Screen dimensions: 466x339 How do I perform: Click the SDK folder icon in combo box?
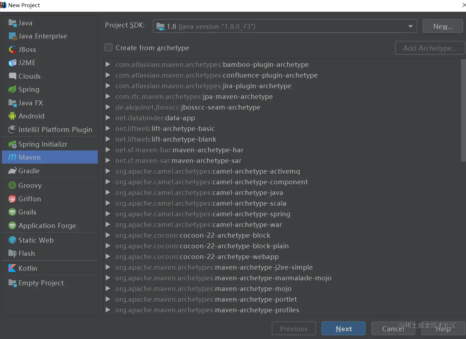click(161, 27)
